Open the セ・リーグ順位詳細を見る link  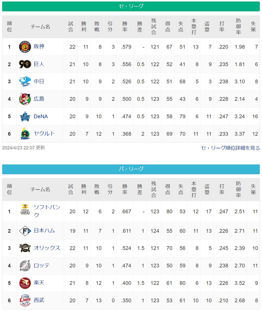(231, 148)
